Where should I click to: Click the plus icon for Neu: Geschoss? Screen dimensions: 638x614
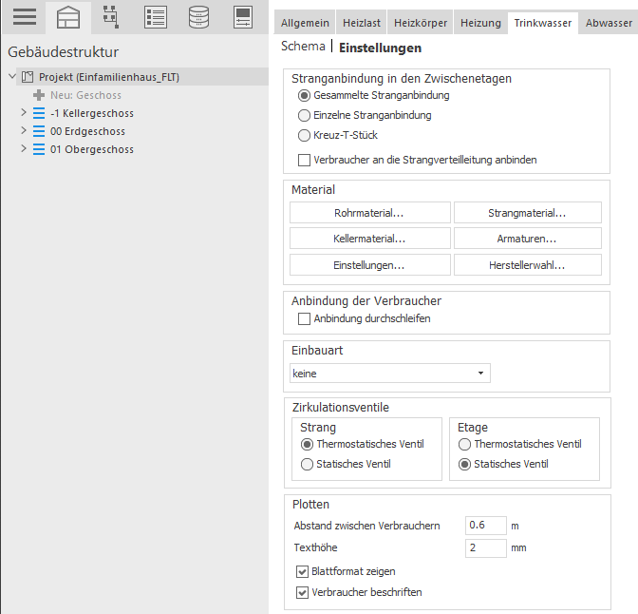pos(39,95)
